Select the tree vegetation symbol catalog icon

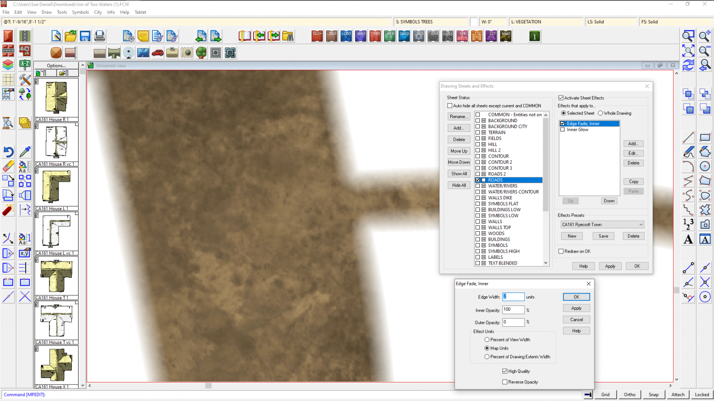pyautogui.click(x=201, y=53)
